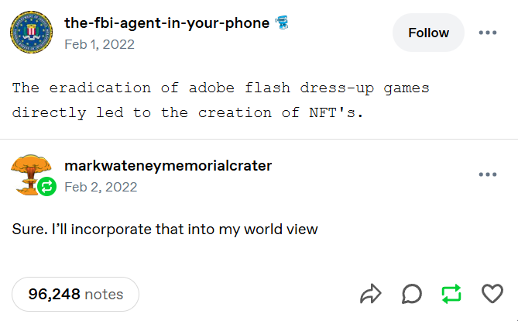The image size is (518, 321).
Task: Click the share arrow icon
Action: [371, 294]
